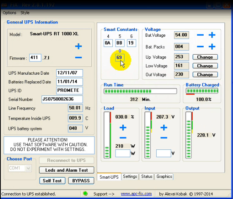
Task: Click the Output voltage reading 228.1
Action: (x=203, y=135)
